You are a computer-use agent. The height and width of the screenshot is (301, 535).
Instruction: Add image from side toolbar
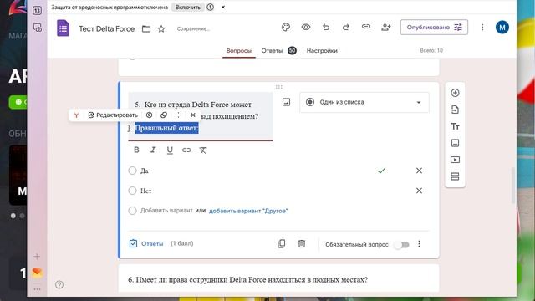(455, 143)
